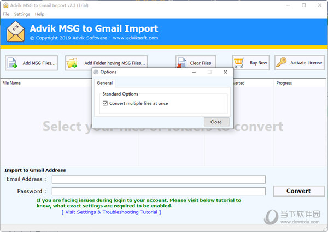
Task: Click the app icon in main title bar
Action: [6, 5]
